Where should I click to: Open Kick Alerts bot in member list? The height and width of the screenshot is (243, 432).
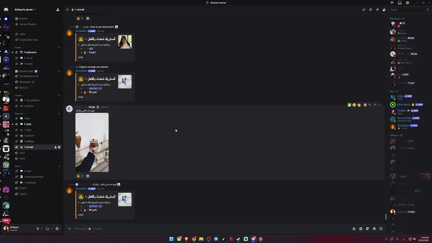[410, 105]
